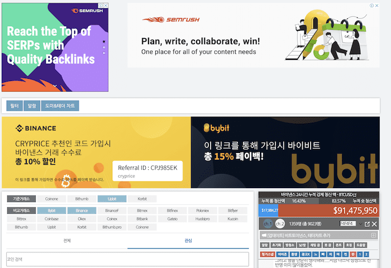Select Coinone as base exchange (기준거래소)
391x268 pixels.
pyautogui.click(x=51, y=199)
